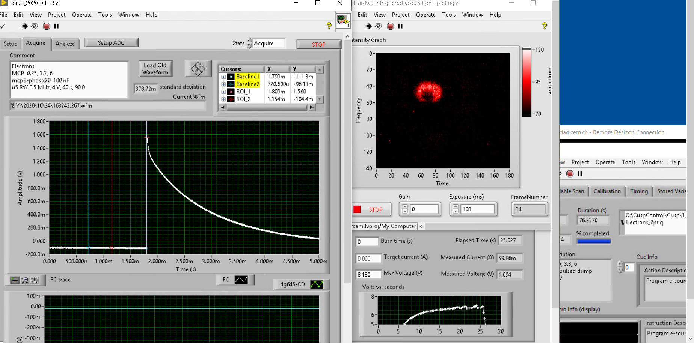
Task: Select the graph pan hand tool
Action: (35, 280)
